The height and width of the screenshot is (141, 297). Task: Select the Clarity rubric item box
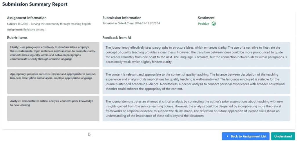[53, 54]
